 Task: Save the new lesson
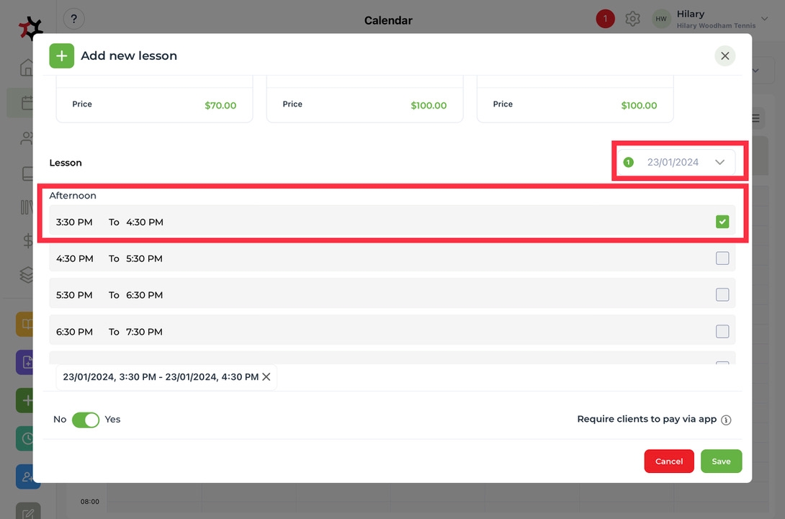click(721, 461)
